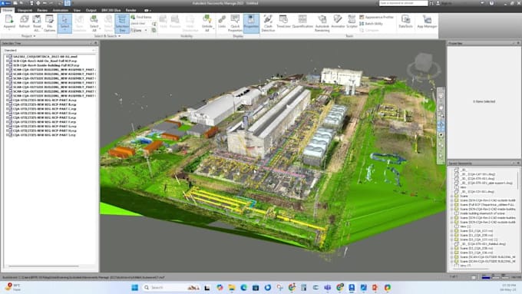
Task: Expand the Select & Search panel dropdown
Action: tap(107, 36)
